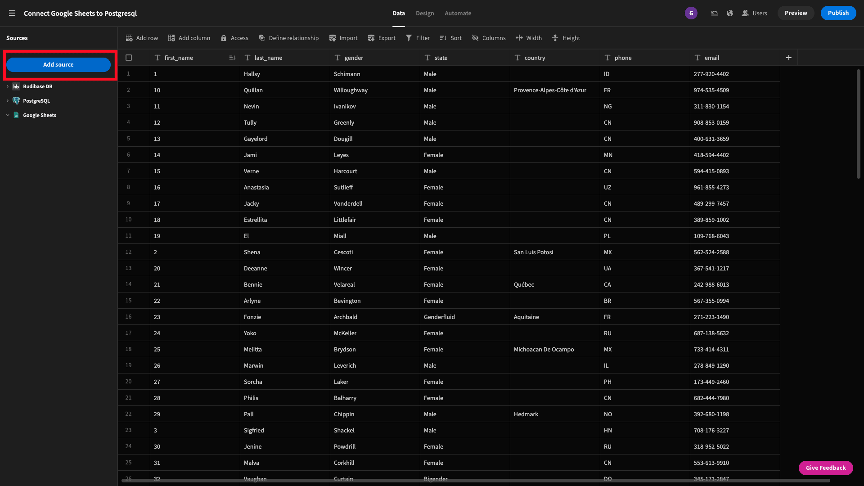864x486 pixels.
Task: Click the add column plus icon
Action: click(789, 58)
